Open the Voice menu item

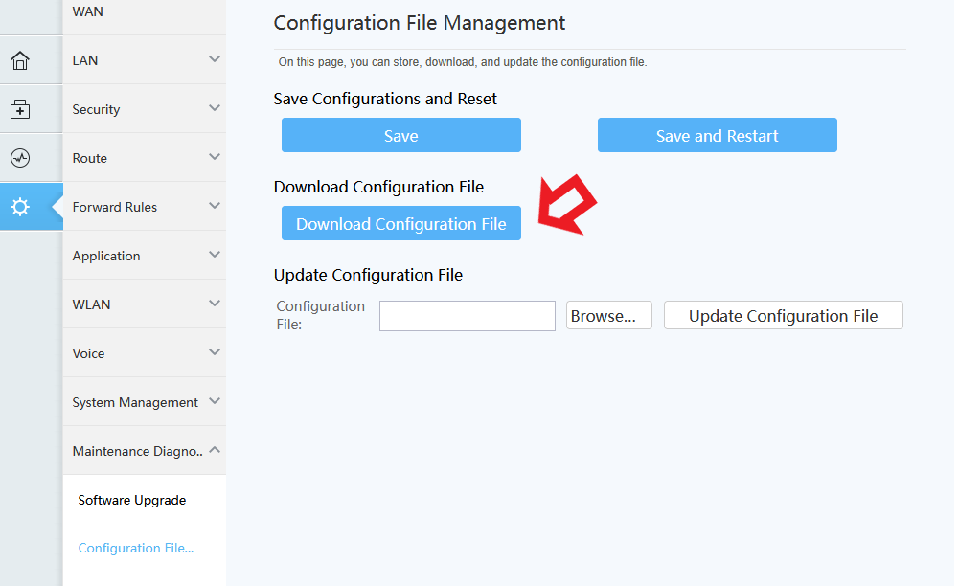[x=89, y=353]
